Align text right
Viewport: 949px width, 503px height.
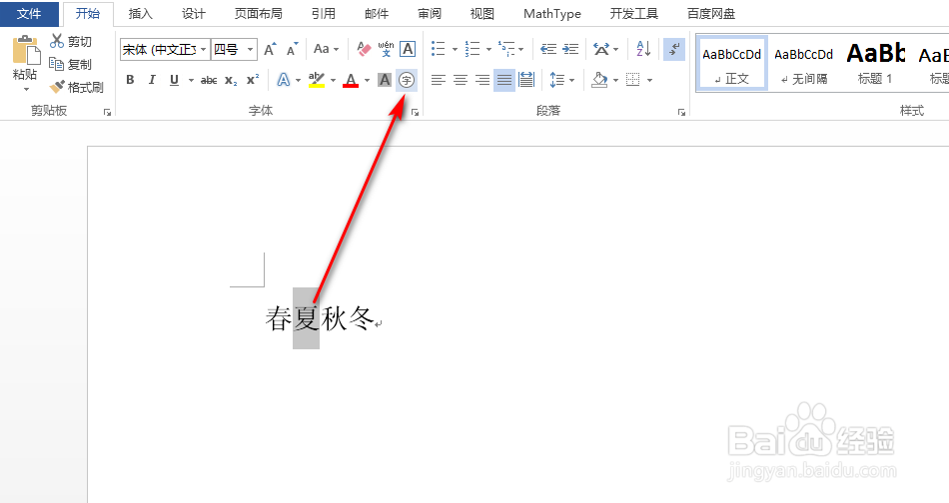tap(482, 80)
